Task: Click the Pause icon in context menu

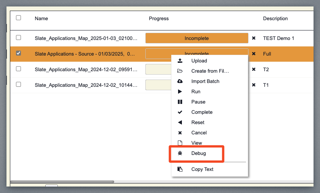Action: (x=180, y=102)
